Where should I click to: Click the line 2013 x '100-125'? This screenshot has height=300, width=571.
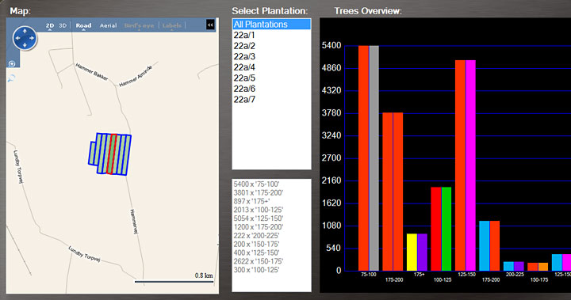[259, 210]
